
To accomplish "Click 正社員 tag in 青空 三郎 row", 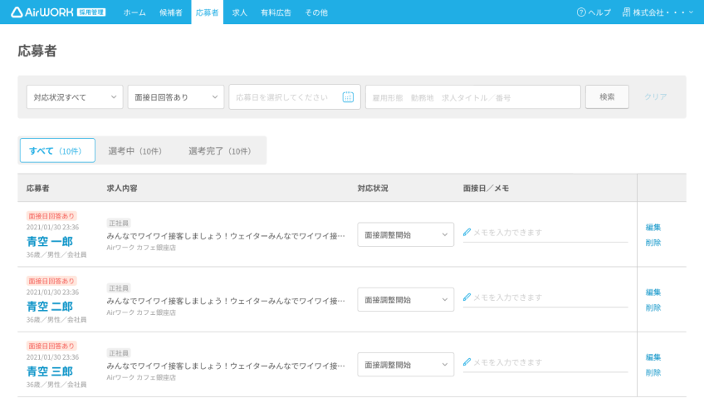I will pos(119,353).
